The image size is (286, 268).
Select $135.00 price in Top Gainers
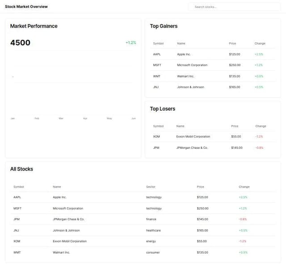point(235,76)
